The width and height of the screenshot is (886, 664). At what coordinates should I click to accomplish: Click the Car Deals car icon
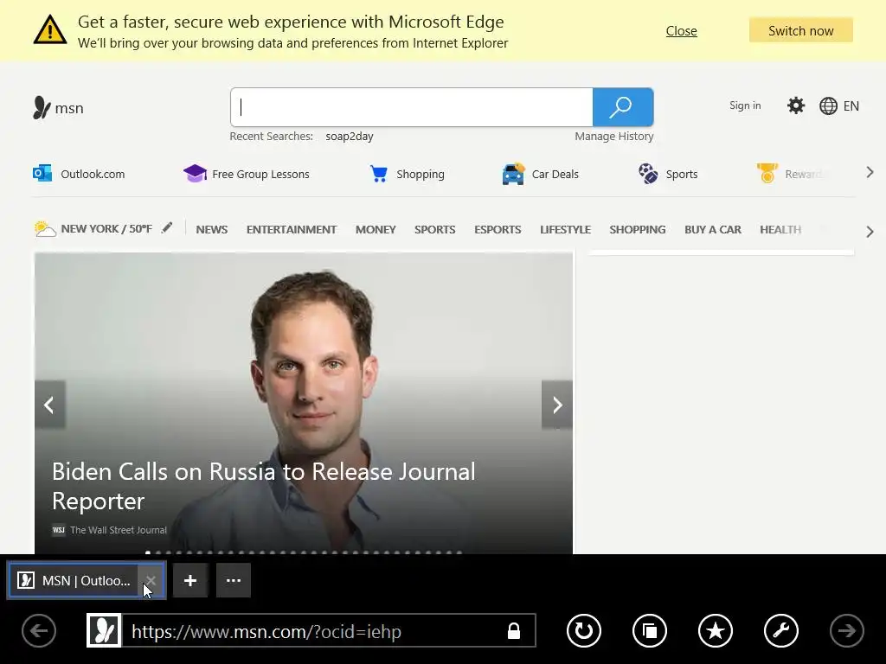(x=513, y=173)
